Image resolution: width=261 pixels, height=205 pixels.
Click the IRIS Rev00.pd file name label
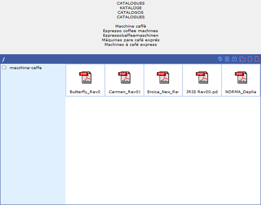pyautogui.click(x=202, y=92)
